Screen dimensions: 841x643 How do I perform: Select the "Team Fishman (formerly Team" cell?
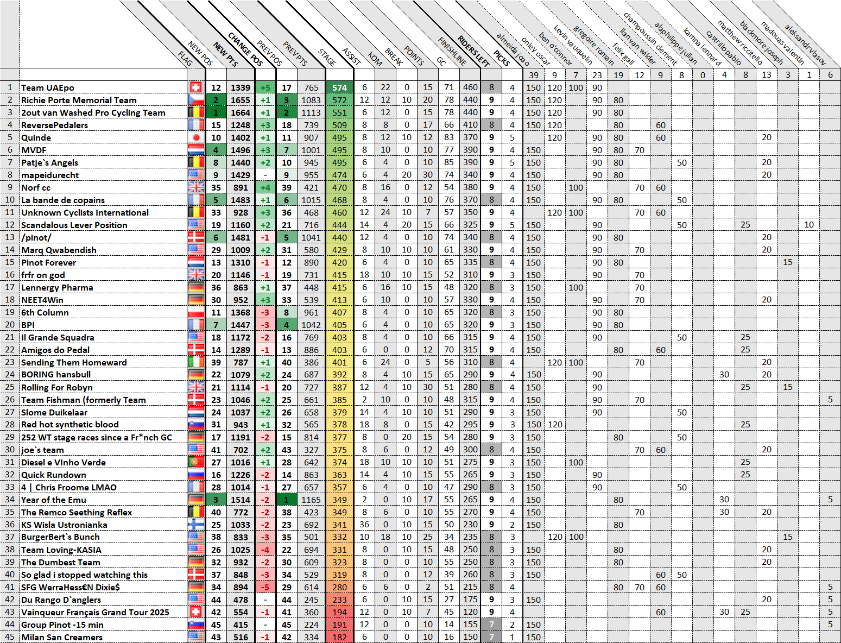click(103, 400)
